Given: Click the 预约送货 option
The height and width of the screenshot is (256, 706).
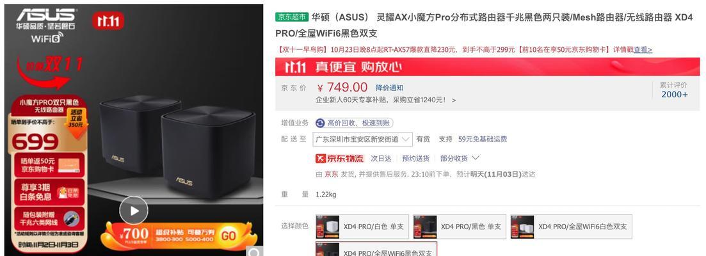Looking at the screenshot, I should [415, 158].
